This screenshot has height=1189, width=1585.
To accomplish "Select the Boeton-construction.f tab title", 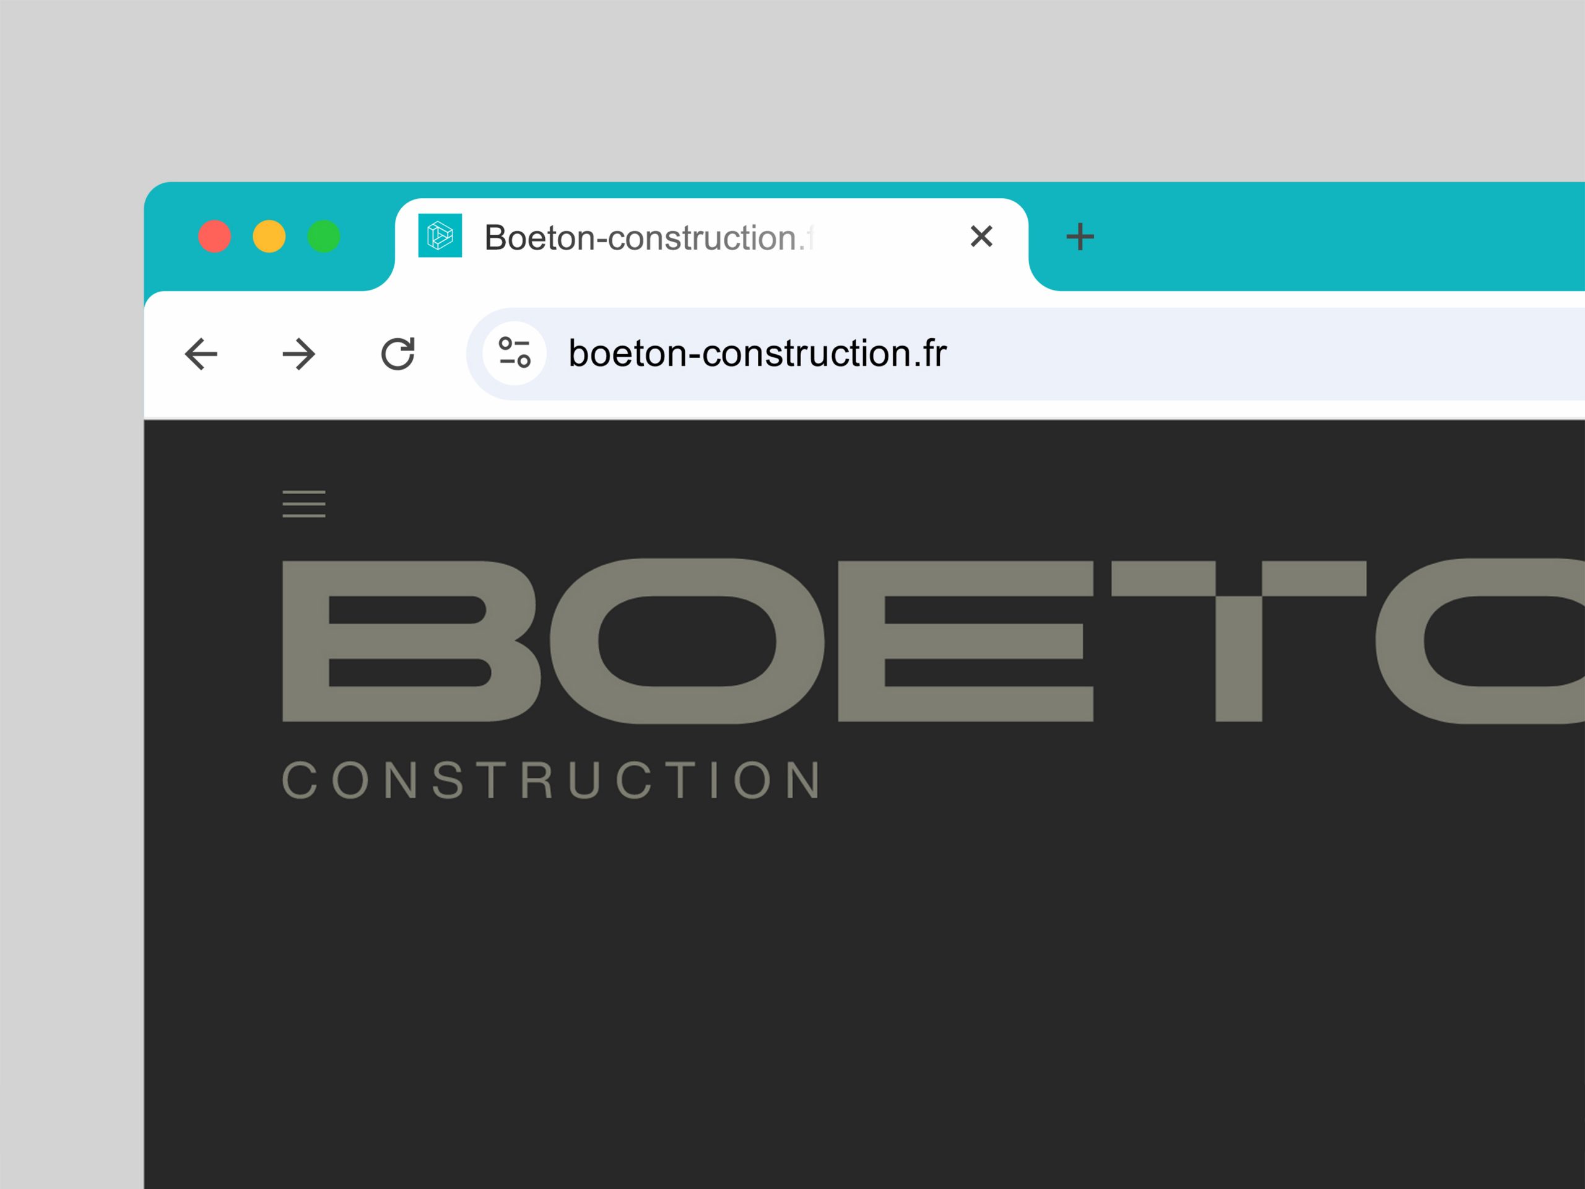I will click(648, 238).
